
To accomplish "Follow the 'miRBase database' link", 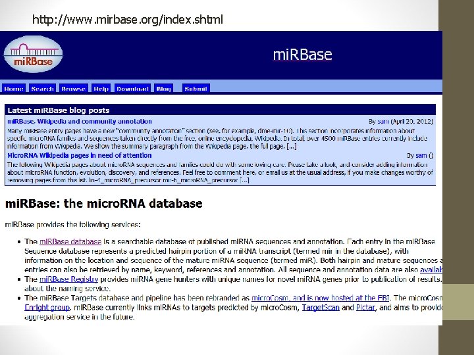I will (70, 241).
